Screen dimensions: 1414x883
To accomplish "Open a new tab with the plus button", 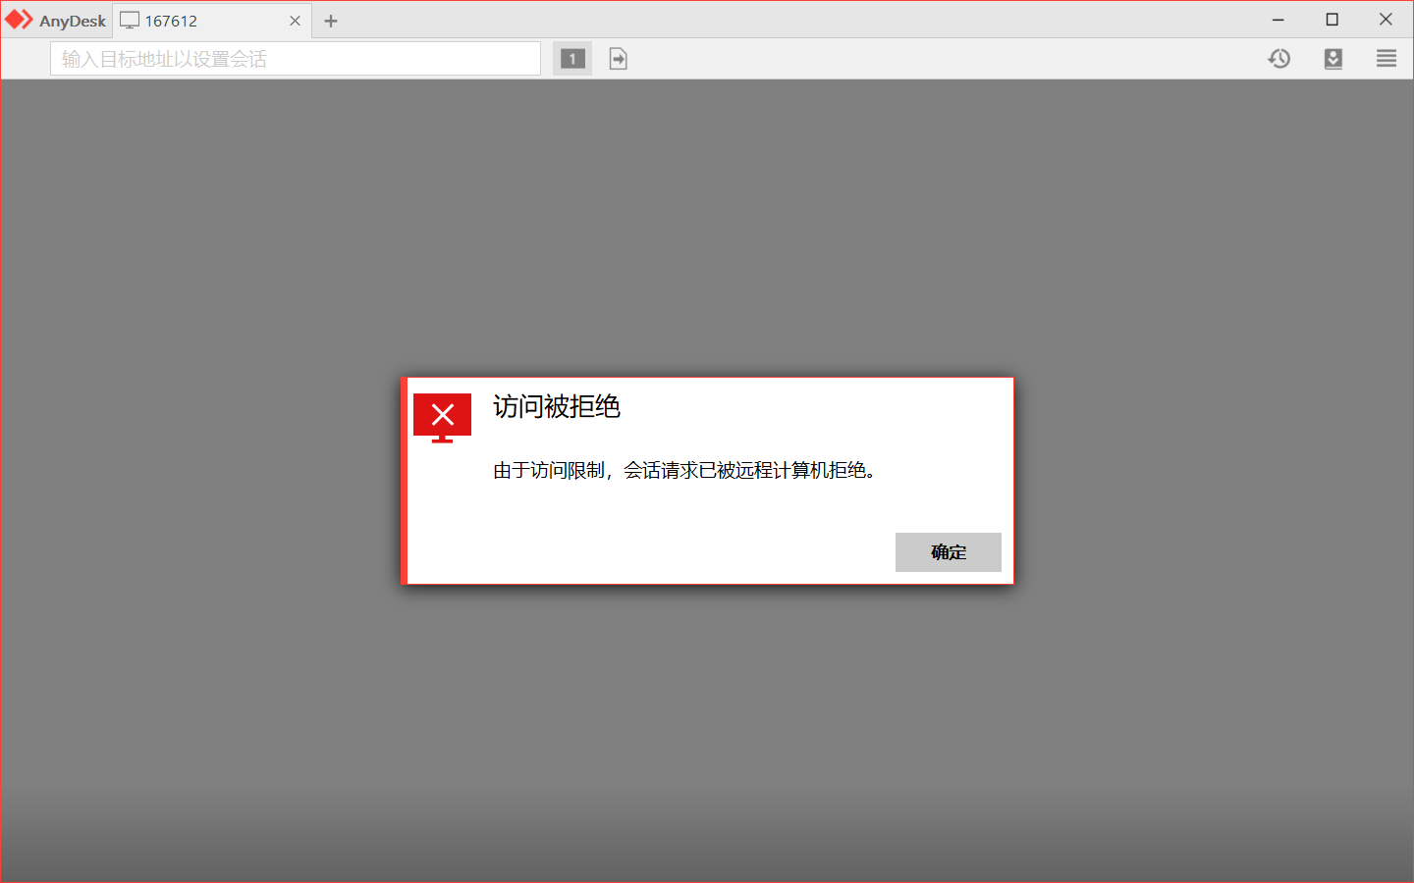I will pos(331,21).
